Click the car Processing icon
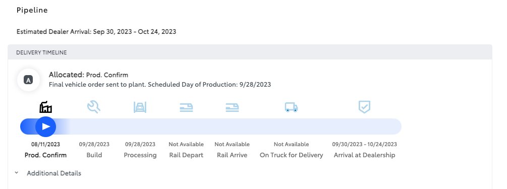This screenshot has width=507, height=189. click(140, 107)
